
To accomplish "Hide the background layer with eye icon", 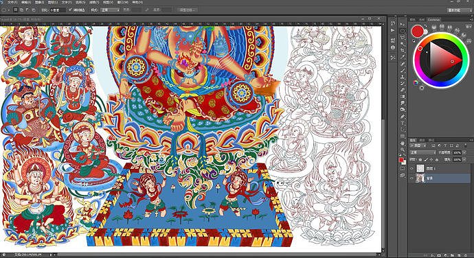I will [411, 178].
